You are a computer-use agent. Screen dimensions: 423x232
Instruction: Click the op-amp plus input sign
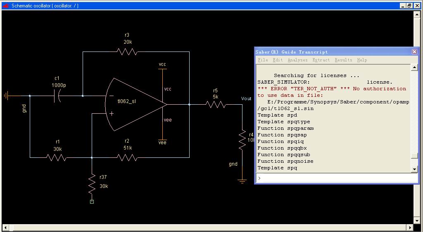pyautogui.click(x=112, y=114)
